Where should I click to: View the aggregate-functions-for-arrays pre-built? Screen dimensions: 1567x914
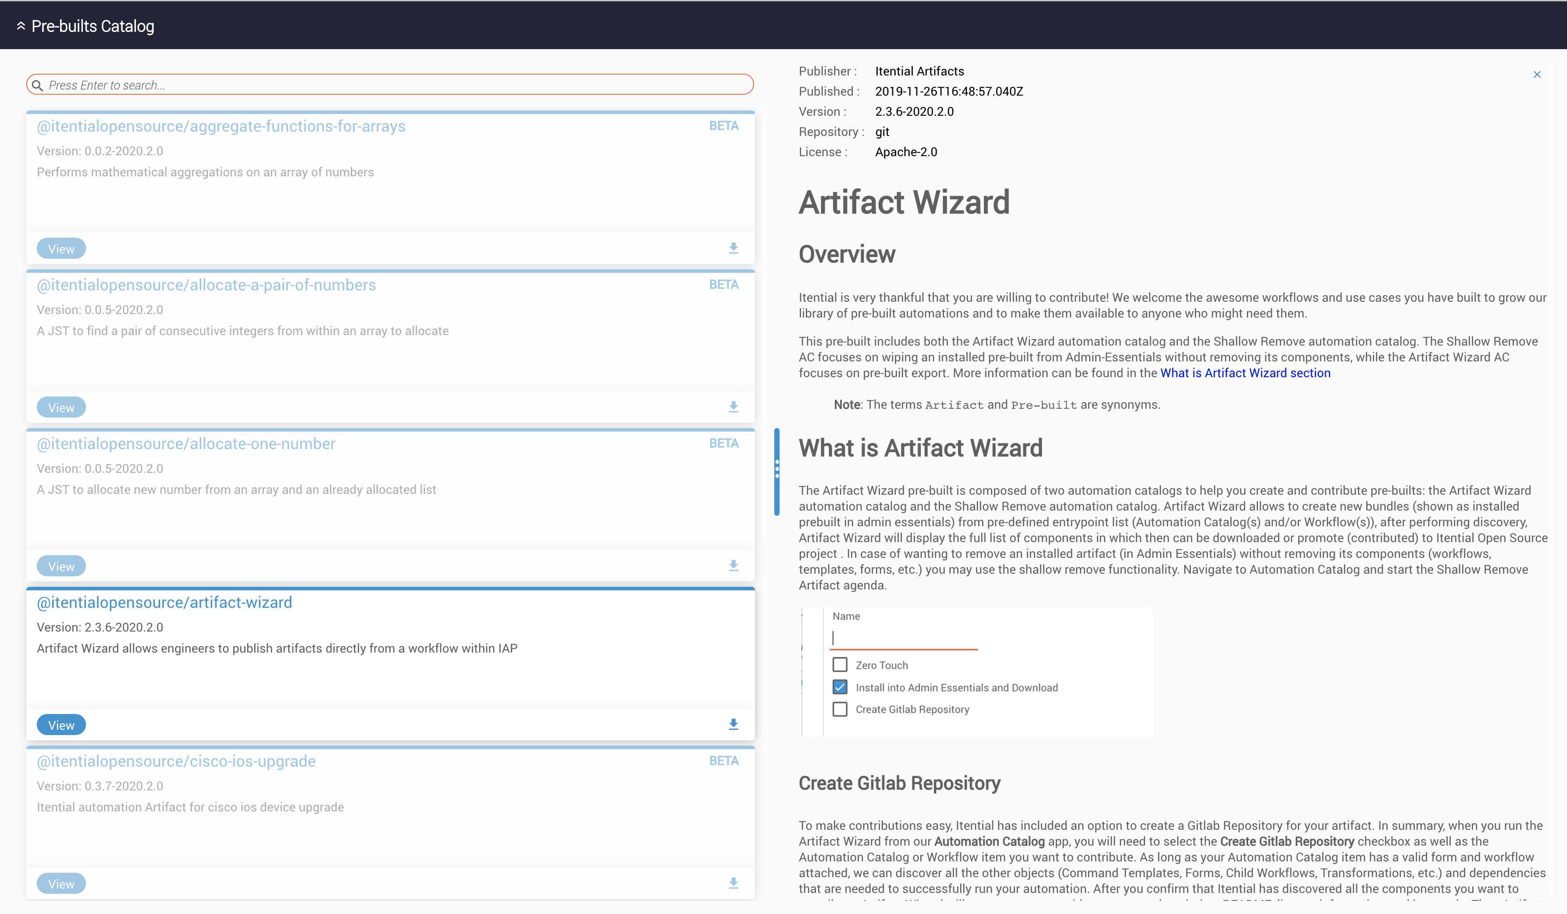coord(61,249)
